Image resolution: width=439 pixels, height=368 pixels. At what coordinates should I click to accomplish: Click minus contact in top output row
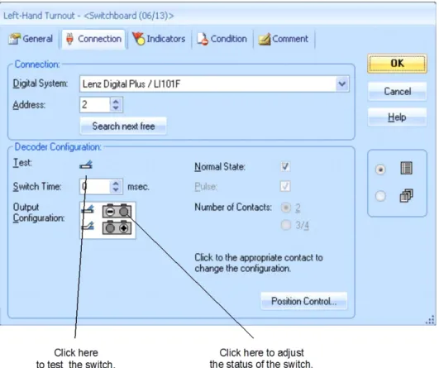[x=110, y=212]
